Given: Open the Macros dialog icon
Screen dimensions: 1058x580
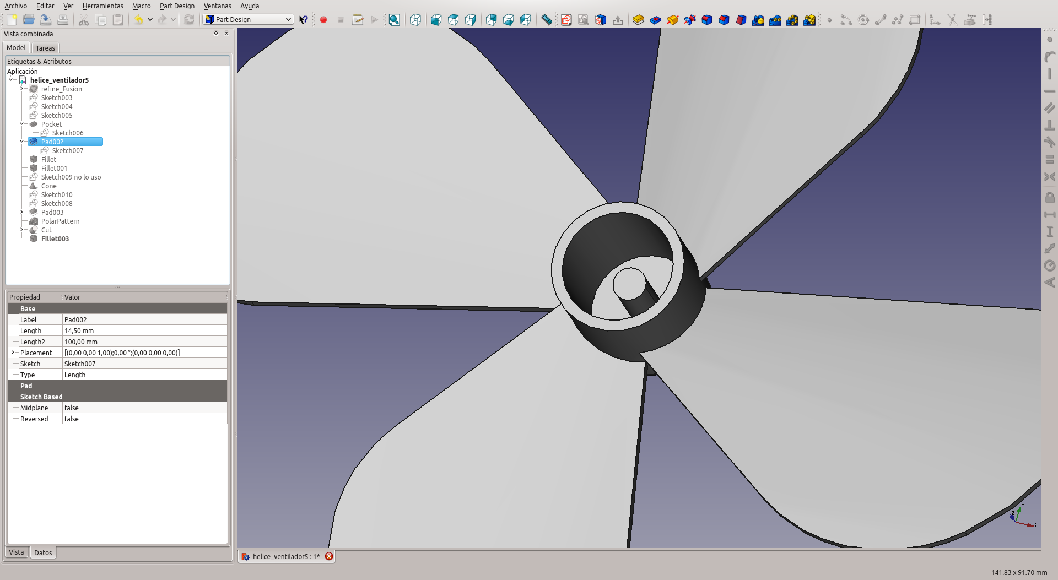Looking at the screenshot, I should coord(358,20).
